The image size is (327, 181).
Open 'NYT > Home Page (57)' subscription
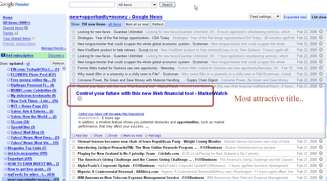pos(29,106)
